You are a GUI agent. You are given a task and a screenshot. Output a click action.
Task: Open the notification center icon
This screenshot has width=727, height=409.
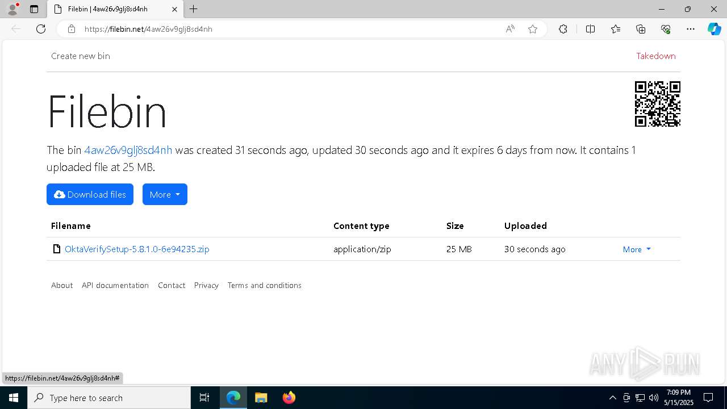click(708, 398)
